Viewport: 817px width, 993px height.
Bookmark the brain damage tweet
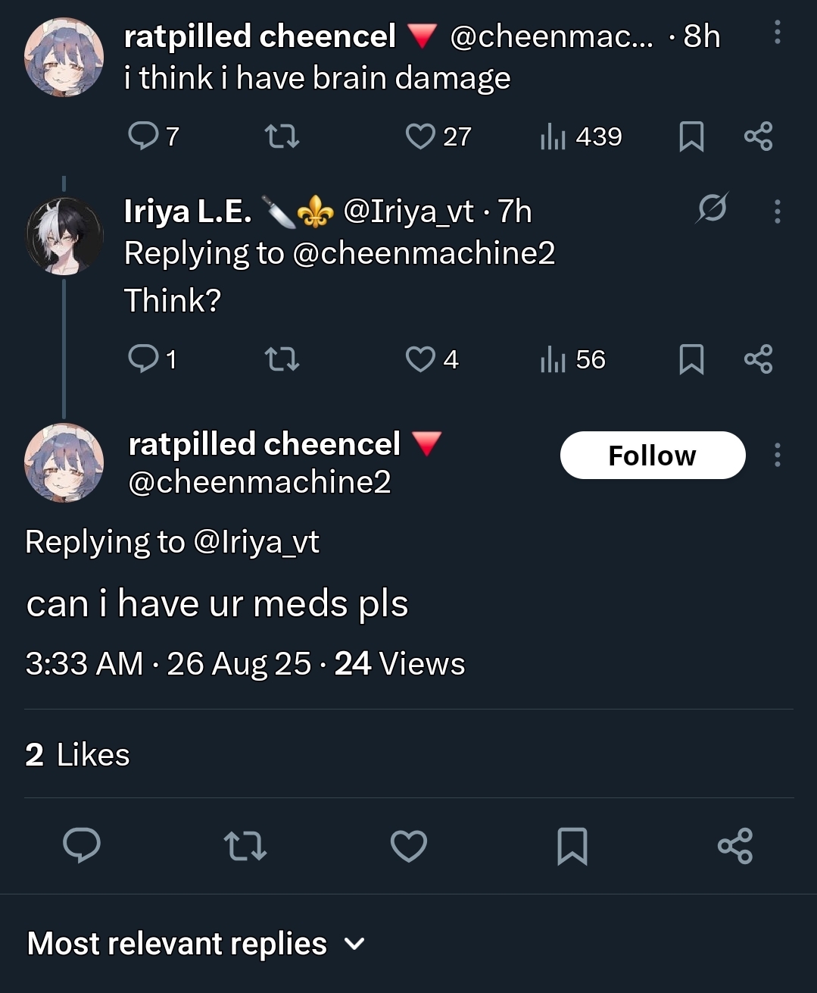click(x=691, y=136)
